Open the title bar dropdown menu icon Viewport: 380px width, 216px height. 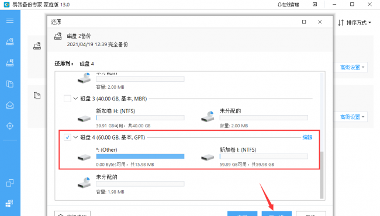(315, 4)
